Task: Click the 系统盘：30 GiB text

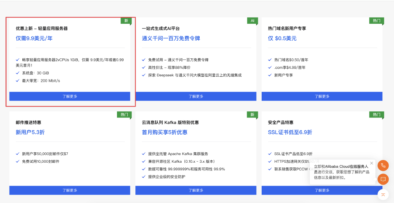Action: (35, 73)
